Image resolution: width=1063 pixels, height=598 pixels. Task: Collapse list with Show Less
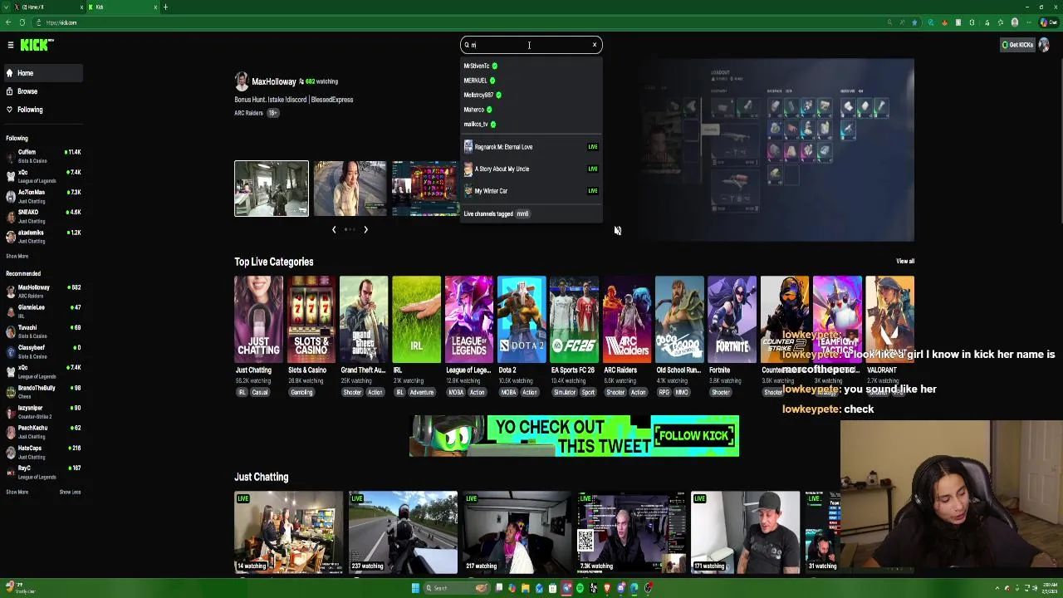coord(70,493)
